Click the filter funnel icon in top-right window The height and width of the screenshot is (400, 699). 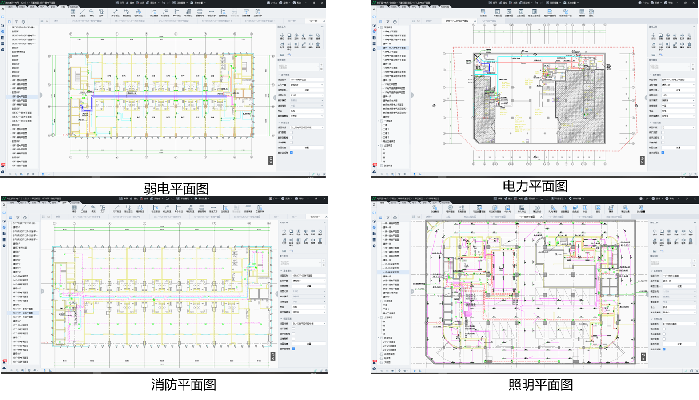[387, 21]
